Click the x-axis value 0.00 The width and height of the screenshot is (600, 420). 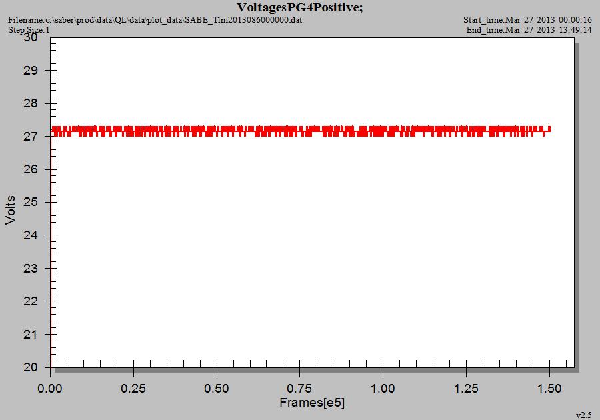(50, 389)
